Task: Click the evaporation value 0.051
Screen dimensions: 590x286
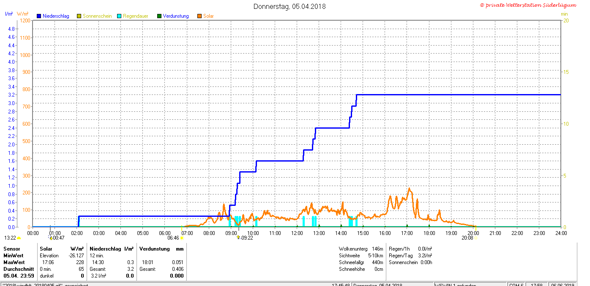Action: tap(178, 262)
